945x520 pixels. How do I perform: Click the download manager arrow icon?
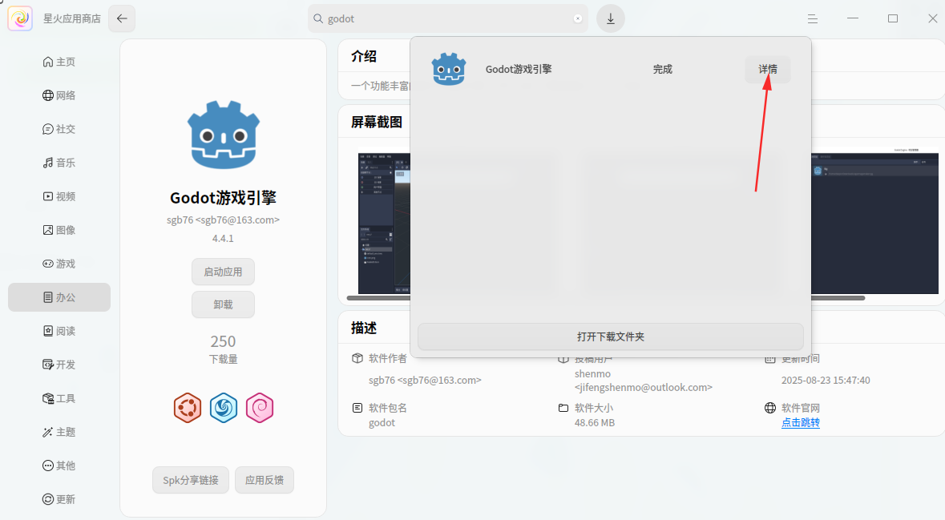click(610, 18)
